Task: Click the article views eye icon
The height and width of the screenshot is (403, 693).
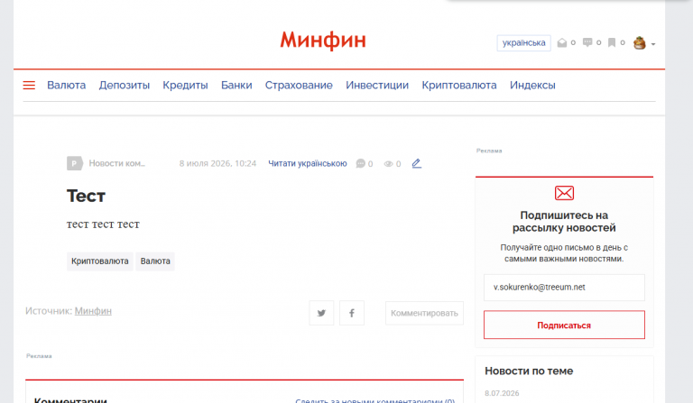Action: pyautogui.click(x=389, y=164)
